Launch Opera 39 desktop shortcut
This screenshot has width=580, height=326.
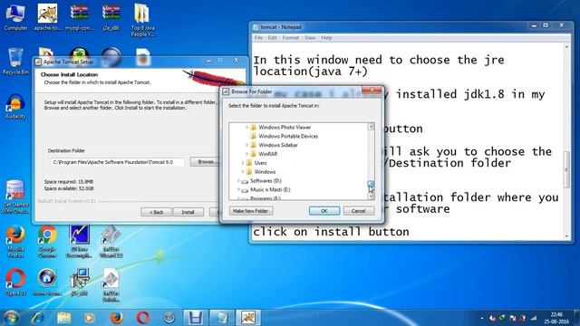(15, 283)
